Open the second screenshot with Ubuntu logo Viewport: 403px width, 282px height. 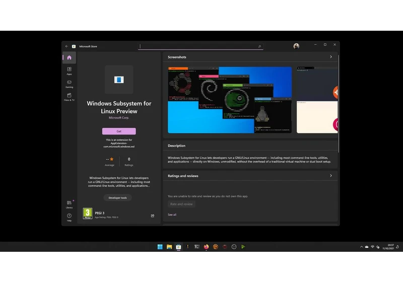pyautogui.click(x=317, y=100)
